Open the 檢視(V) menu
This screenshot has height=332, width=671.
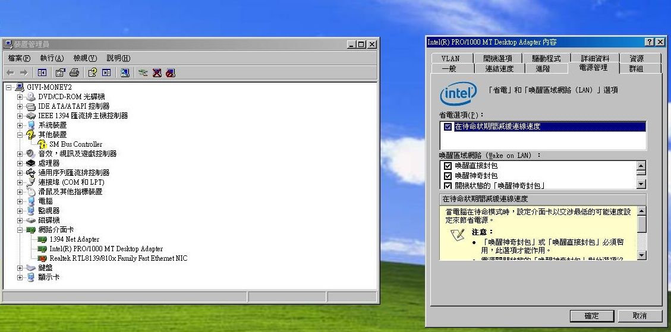[85, 58]
